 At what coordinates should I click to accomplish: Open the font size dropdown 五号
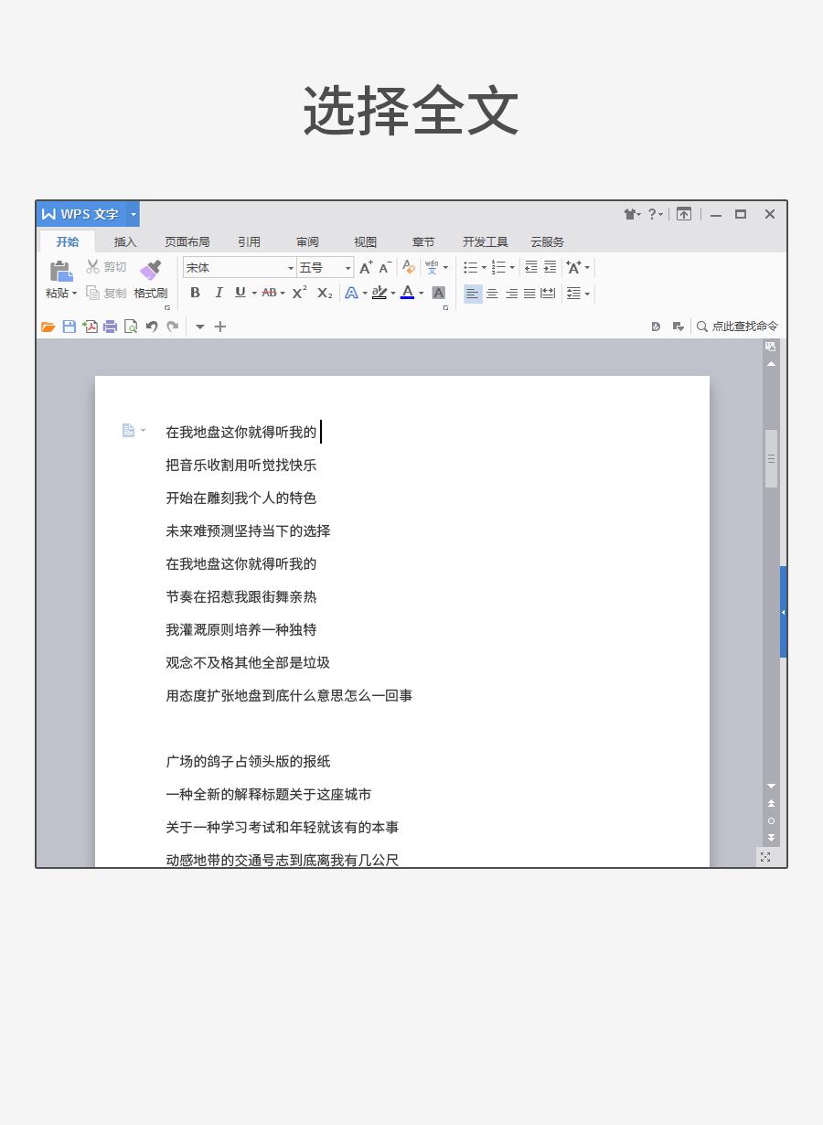(x=347, y=268)
